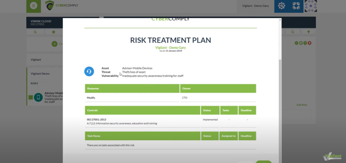The height and width of the screenshot is (163, 346).
Task: Click the Issued 11 January 2019 date
Action: [170, 51]
